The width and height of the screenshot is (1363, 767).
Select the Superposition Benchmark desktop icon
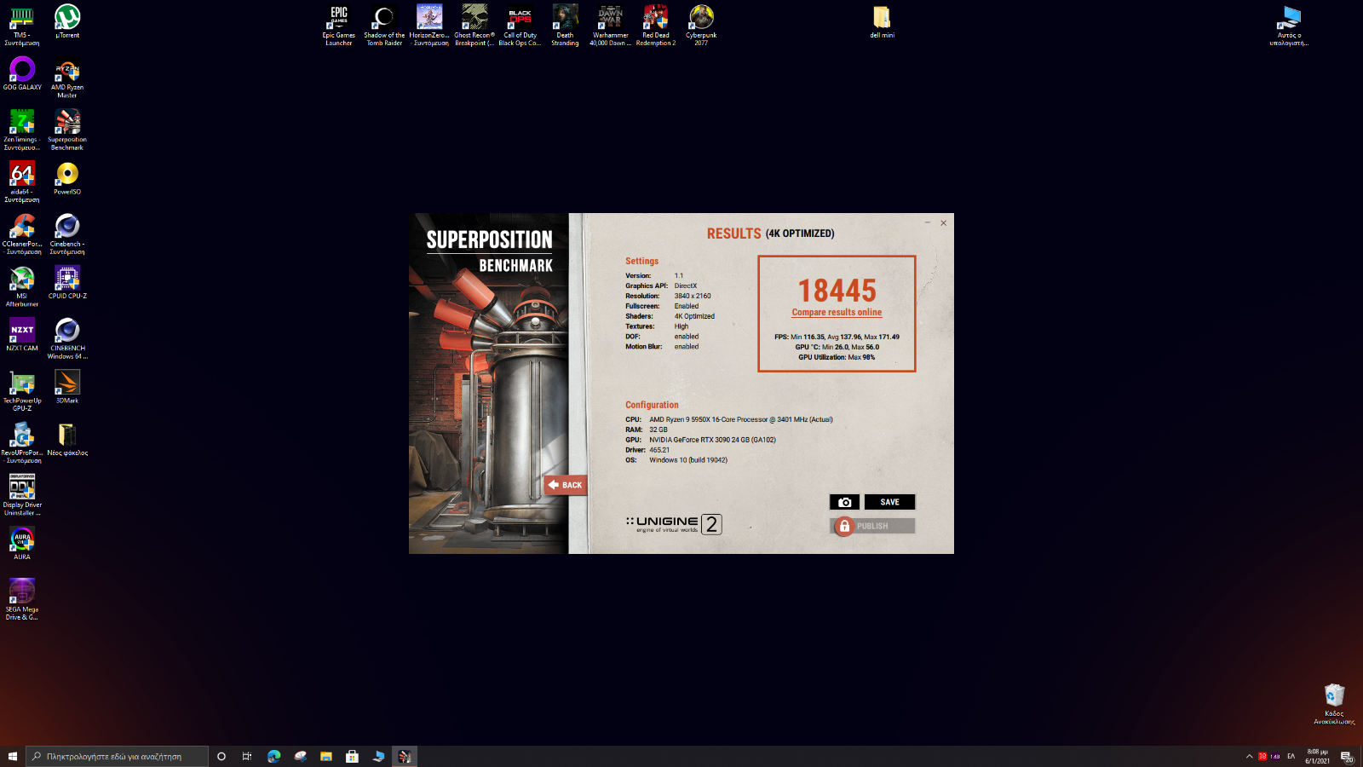click(67, 130)
